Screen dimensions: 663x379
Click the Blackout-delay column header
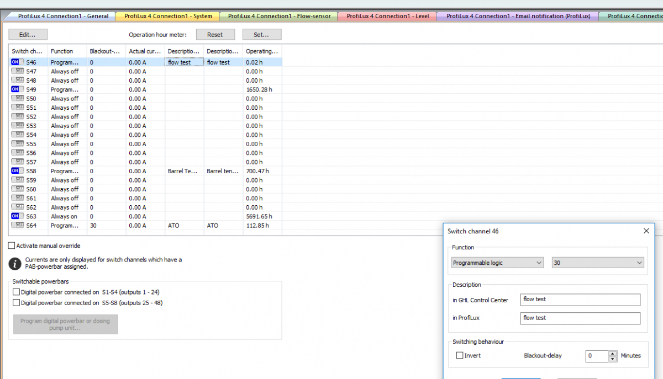(x=106, y=51)
